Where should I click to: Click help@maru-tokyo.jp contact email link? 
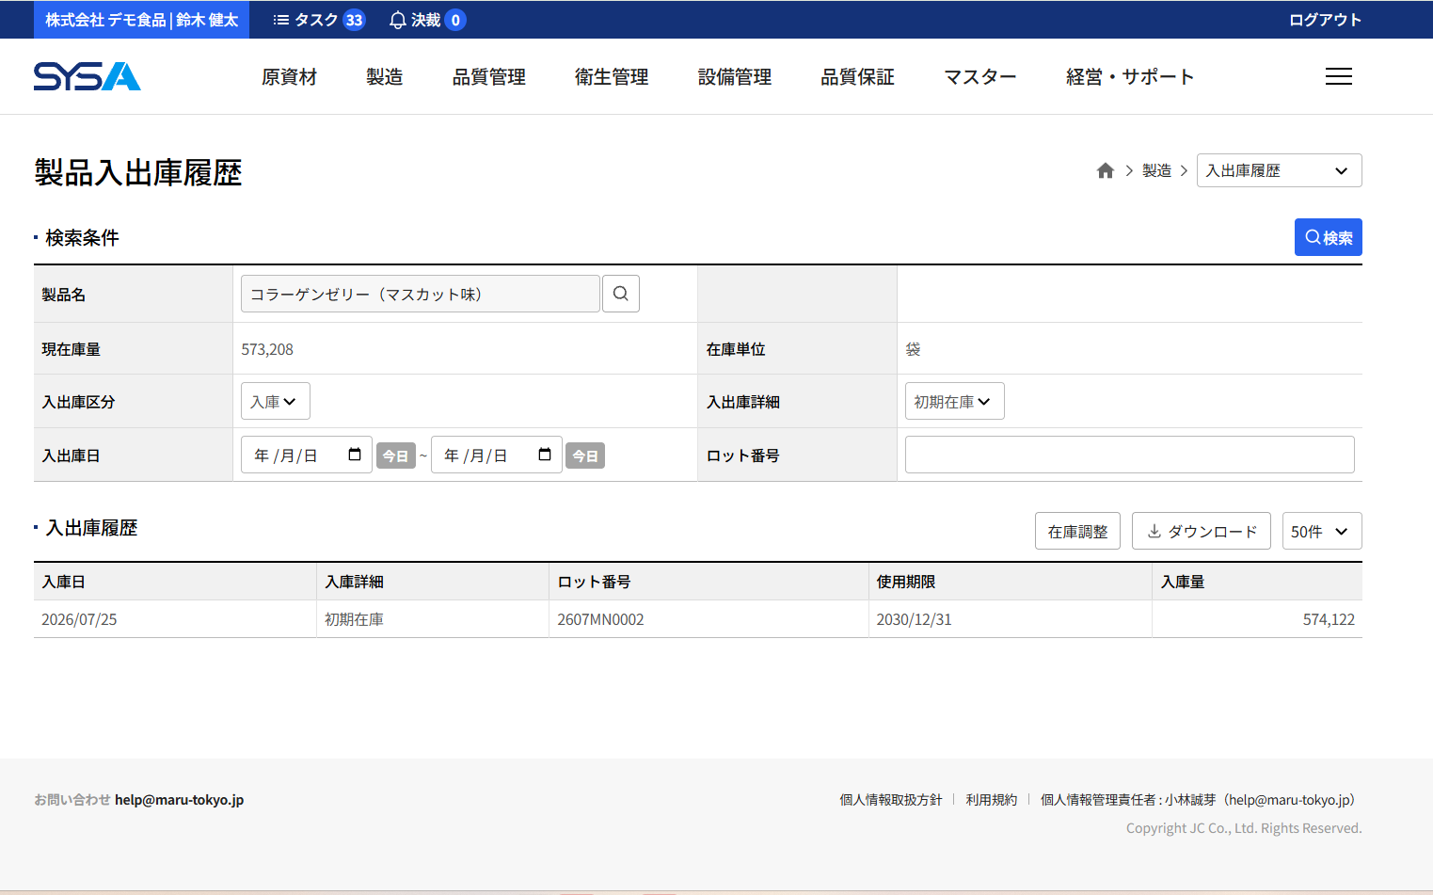point(179,800)
